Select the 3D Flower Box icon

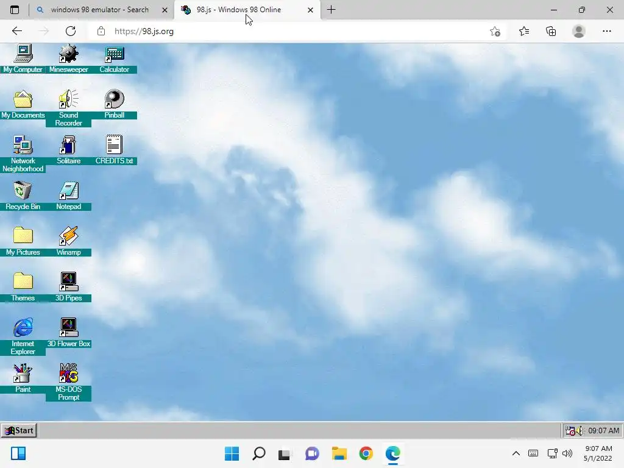[68, 333]
